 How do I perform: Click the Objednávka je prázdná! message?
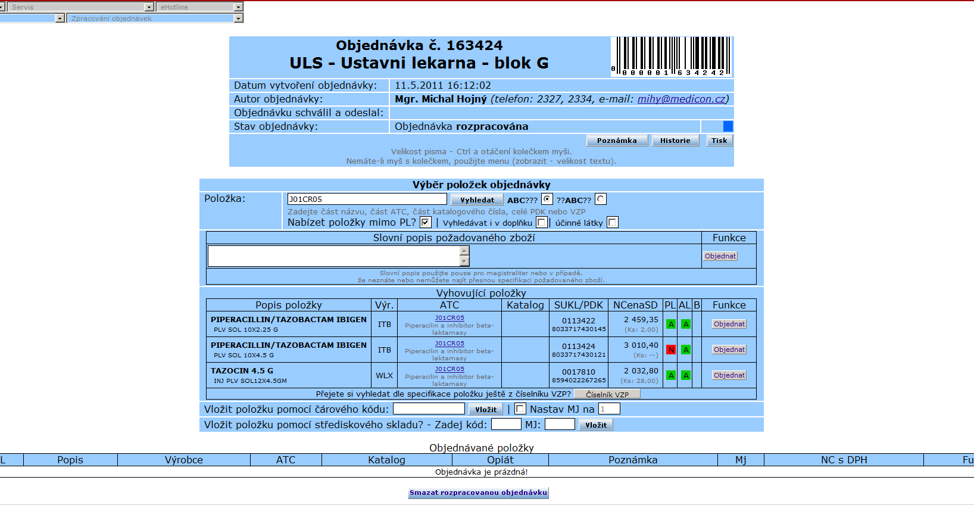pyautogui.click(x=482, y=472)
